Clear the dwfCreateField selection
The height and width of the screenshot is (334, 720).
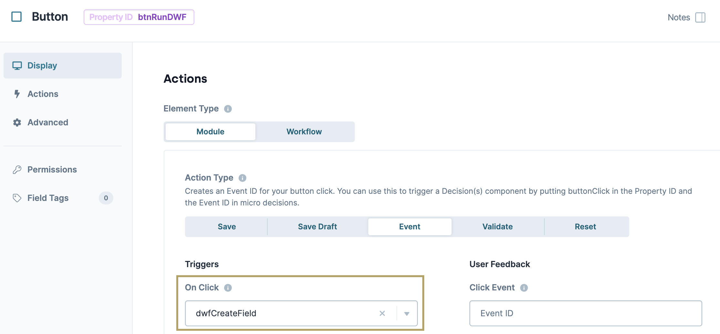pyautogui.click(x=382, y=313)
